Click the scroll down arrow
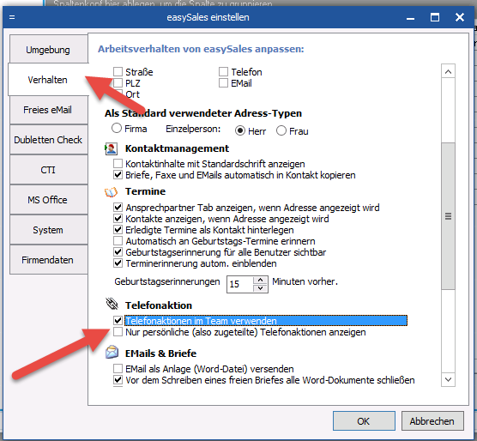 pyautogui.click(x=448, y=379)
